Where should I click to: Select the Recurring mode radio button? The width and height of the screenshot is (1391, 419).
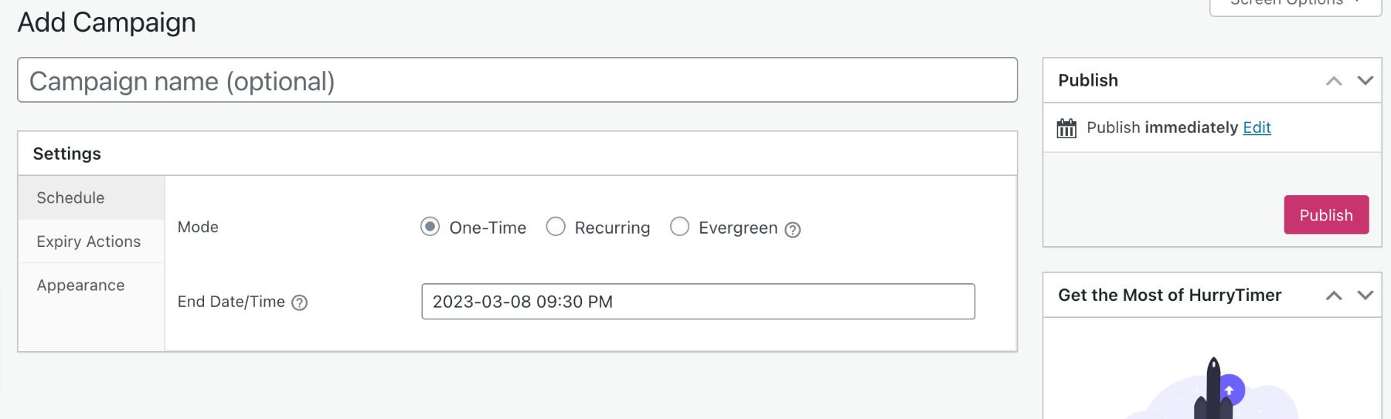(555, 227)
